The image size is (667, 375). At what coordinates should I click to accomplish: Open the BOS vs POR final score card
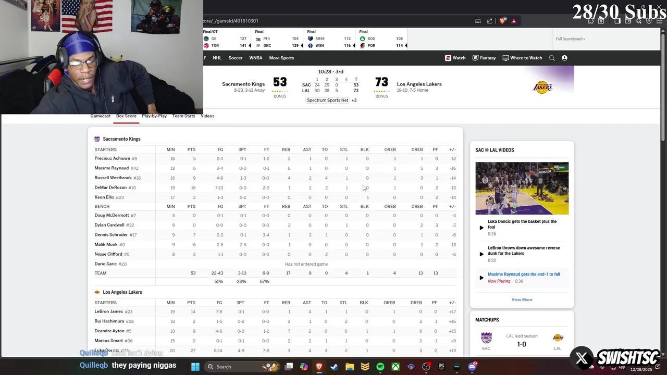pyautogui.click(x=382, y=39)
